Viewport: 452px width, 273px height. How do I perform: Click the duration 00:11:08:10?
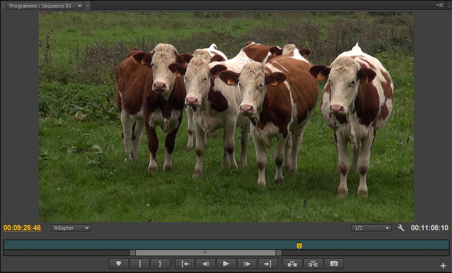point(429,228)
